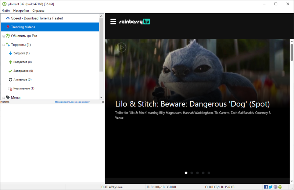Click the uTorrent title bar app icon
The image size is (294, 190).
tap(4, 4)
